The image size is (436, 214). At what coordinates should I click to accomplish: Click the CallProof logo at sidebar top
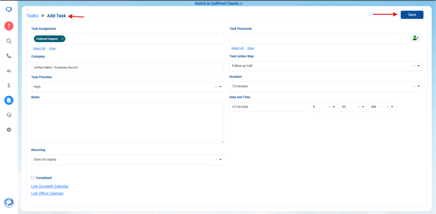(9, 10)
